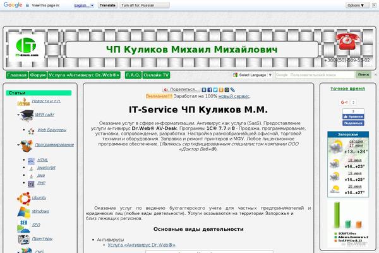Screen dimensions: 379x253
Task: Open the Windows text link
Action: click(x=40, y=211)
